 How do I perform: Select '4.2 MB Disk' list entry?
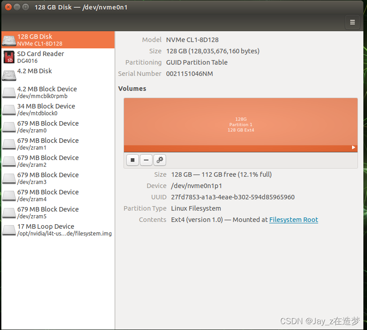pyautogui.click(x=58, y=75)
